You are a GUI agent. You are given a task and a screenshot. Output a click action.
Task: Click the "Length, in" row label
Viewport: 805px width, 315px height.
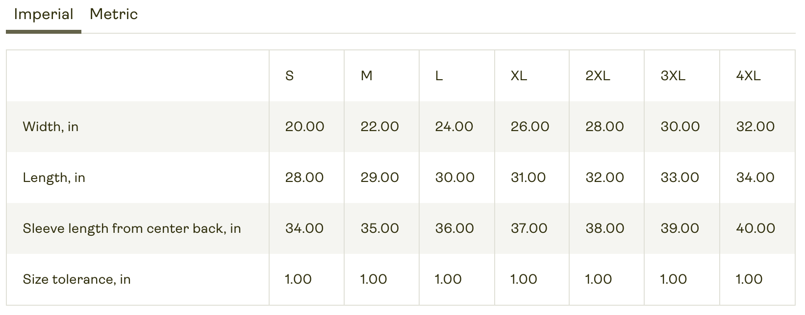pyautogui.click(x=54, y=178)
